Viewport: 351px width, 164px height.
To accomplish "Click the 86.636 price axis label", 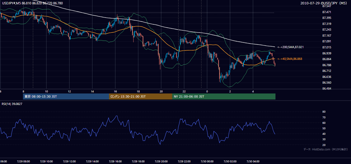I will 327,77.
